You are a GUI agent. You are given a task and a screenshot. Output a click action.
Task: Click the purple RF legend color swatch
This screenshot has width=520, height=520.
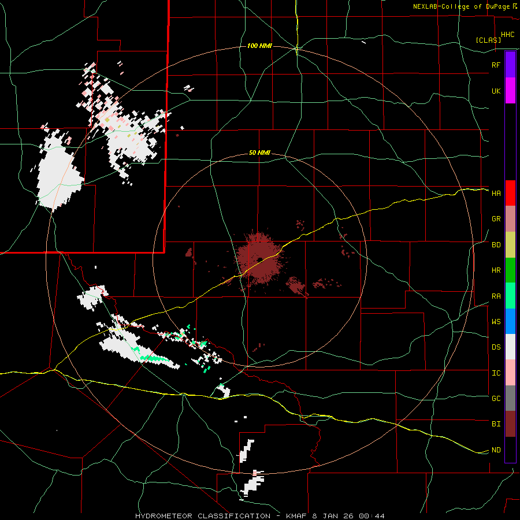(510, 65)
